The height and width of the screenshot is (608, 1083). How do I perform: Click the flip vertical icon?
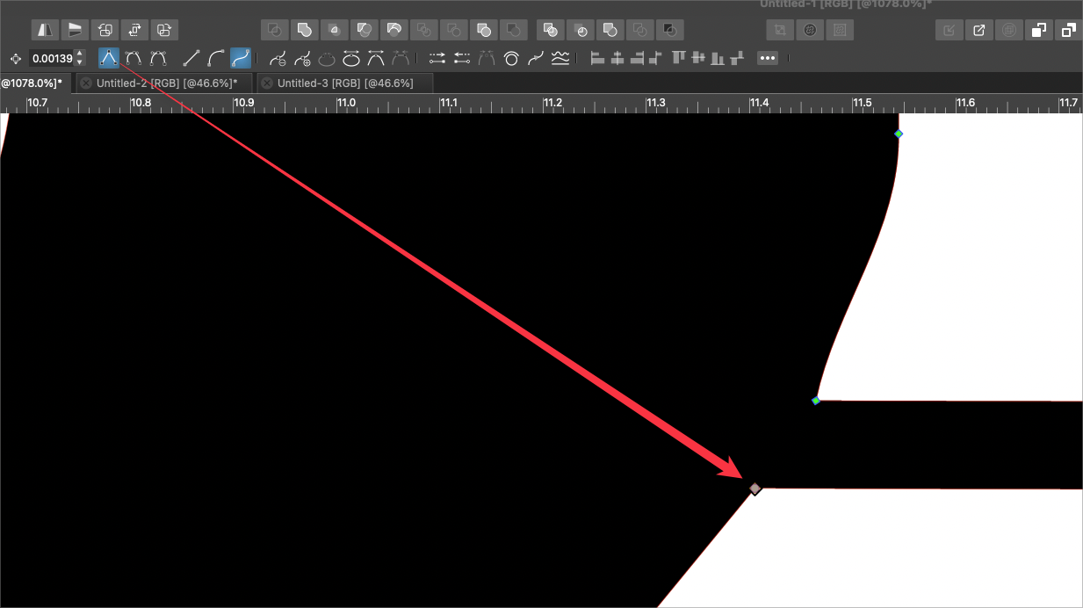(75, 30)
